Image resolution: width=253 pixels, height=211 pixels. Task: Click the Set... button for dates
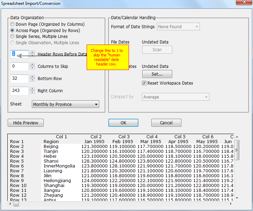157,74
